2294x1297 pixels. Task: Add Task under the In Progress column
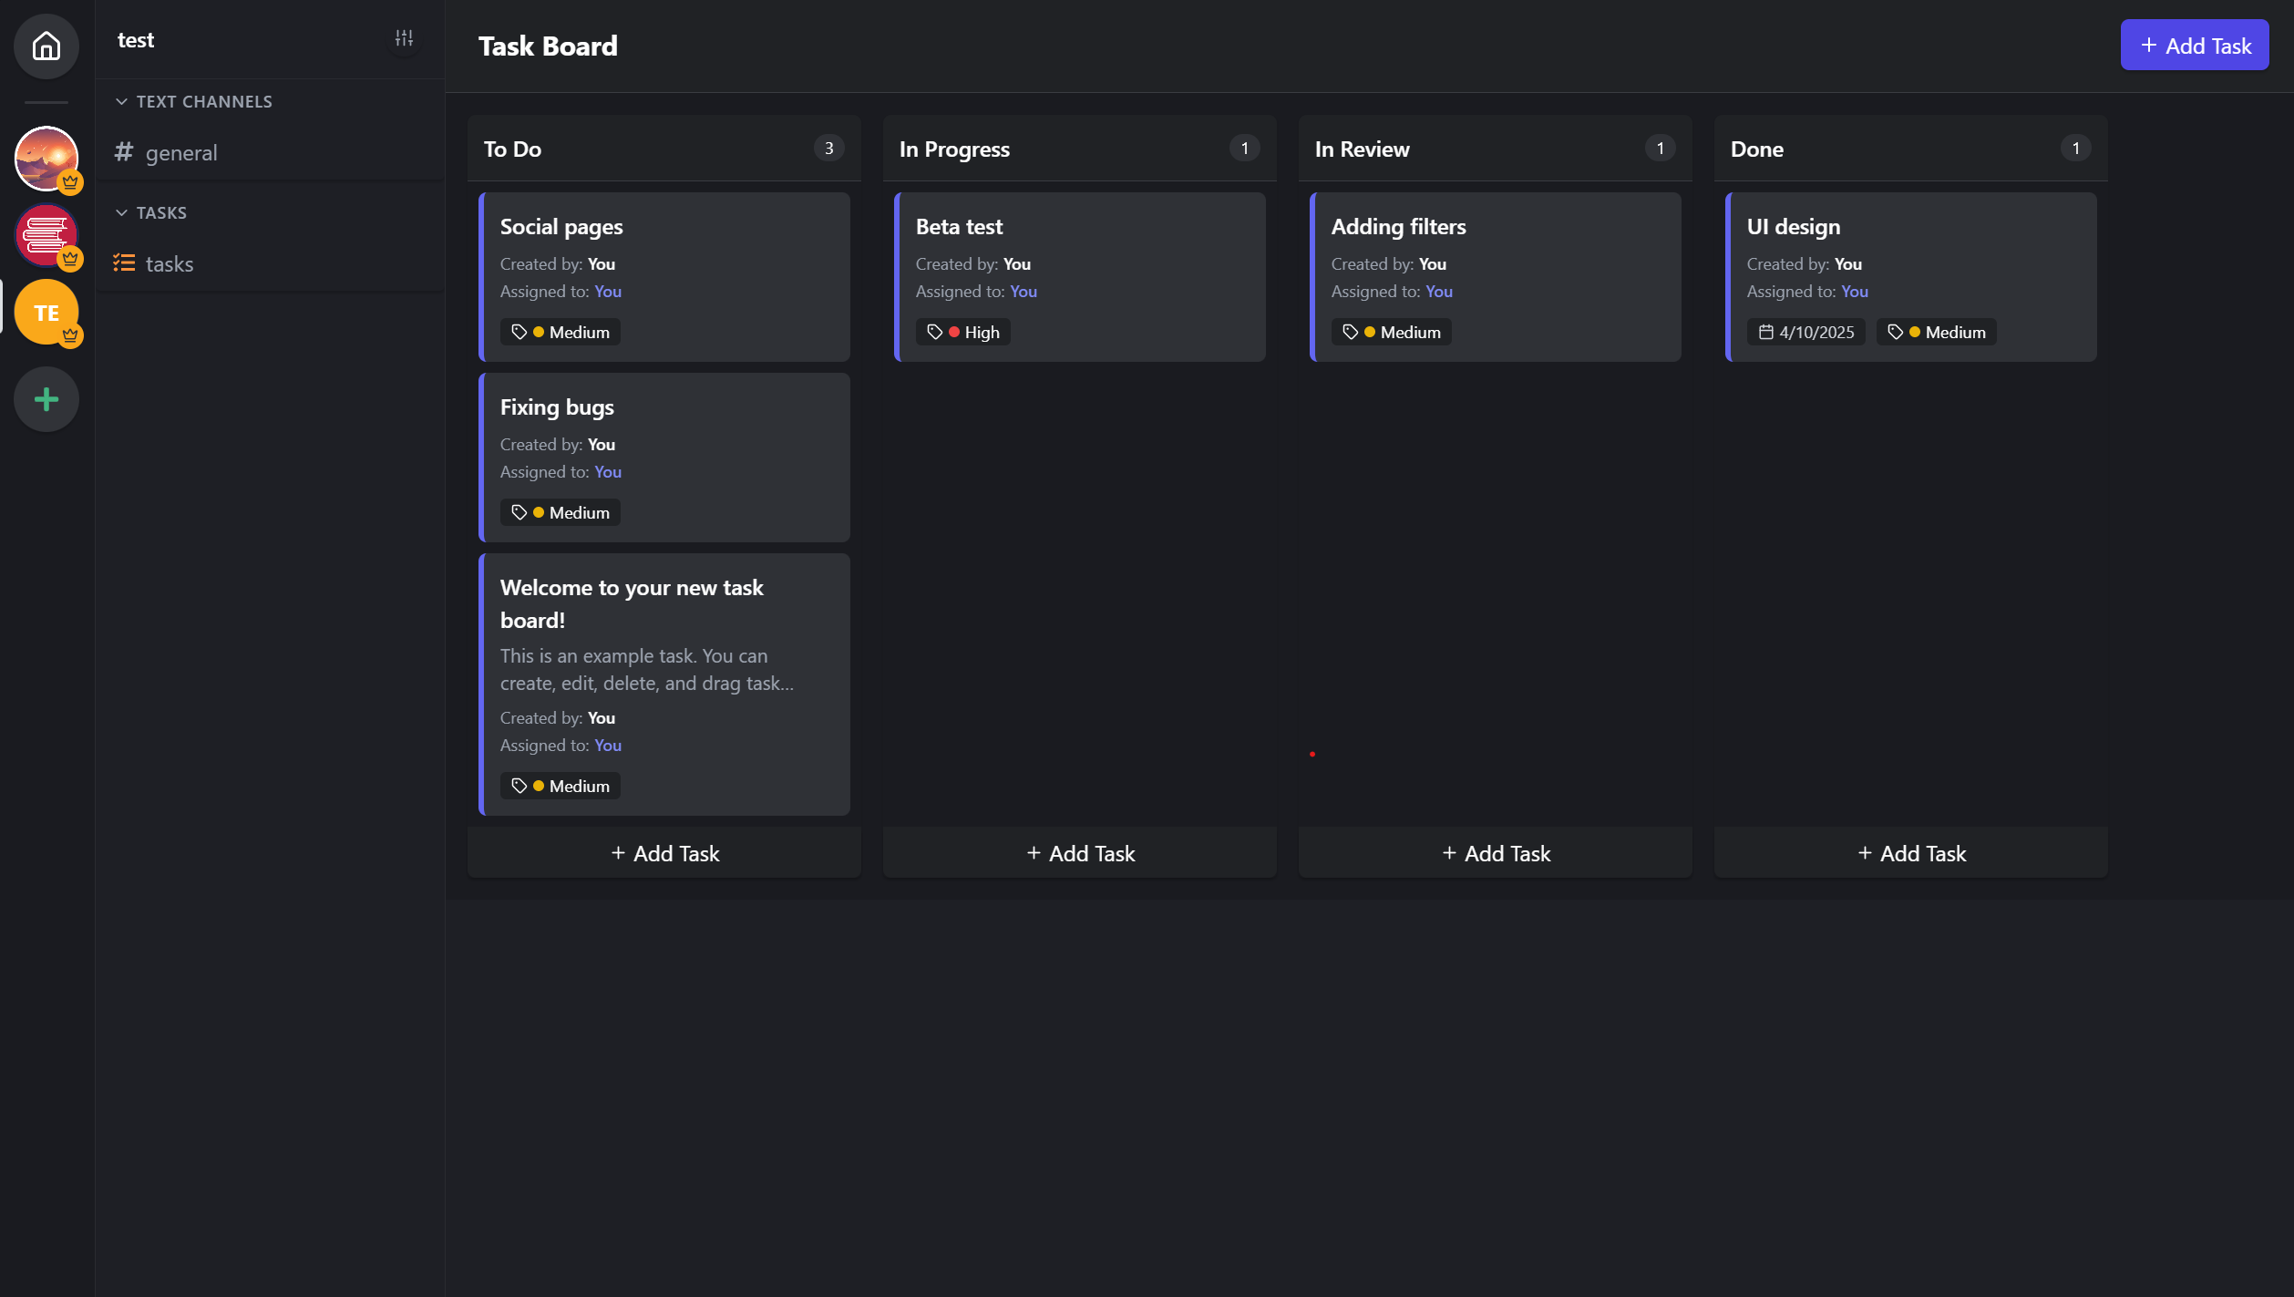[x=1079, y=853]
